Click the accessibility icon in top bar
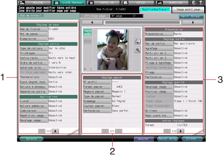Screen dimensions: 223x159 pyautogui.click(x=193, y=3)
